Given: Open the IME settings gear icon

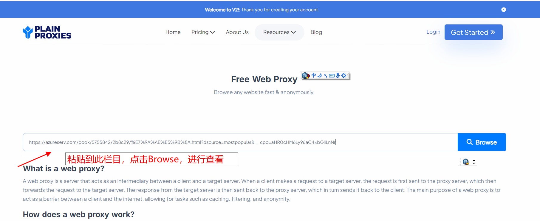Looking at the screenshot, I should 344,75.
